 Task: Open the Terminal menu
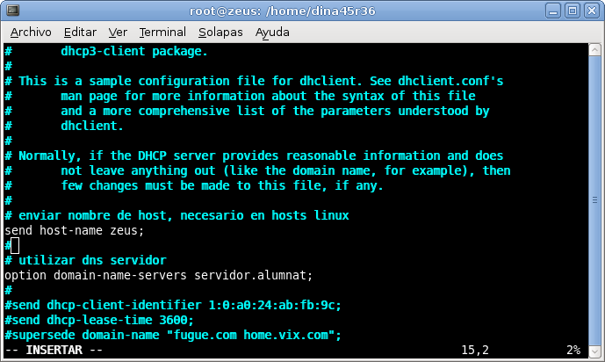click(x=162, y=32)
